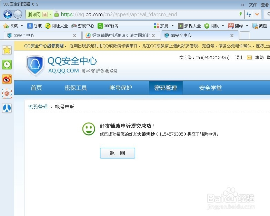This screenshot has width=270, height=216.
Task: Click the green padlock in address bar
Action: click(x=57, y=14)
